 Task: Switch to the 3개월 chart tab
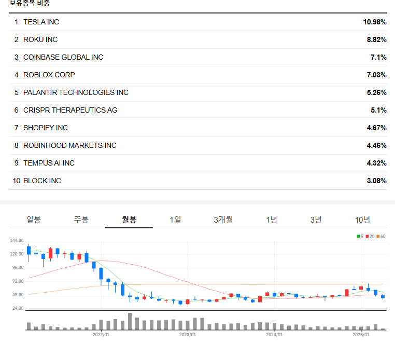(x=223, y=219)
